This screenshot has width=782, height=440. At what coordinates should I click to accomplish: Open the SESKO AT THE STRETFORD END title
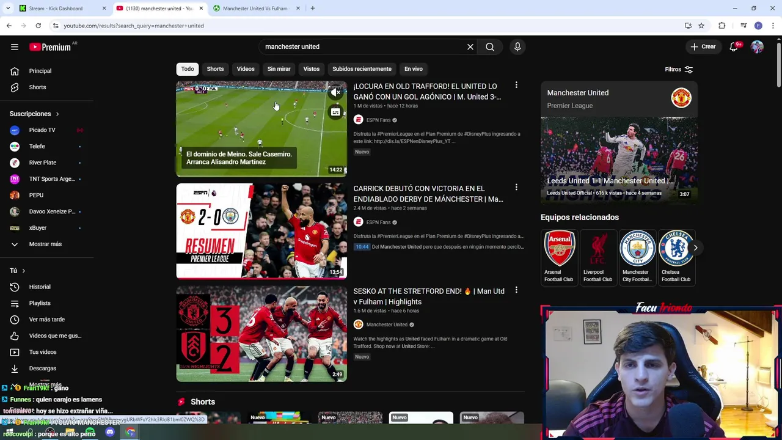point(429,296)
